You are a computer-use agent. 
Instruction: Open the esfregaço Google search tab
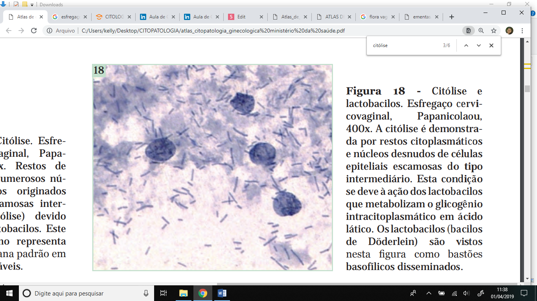pos(70,17)
